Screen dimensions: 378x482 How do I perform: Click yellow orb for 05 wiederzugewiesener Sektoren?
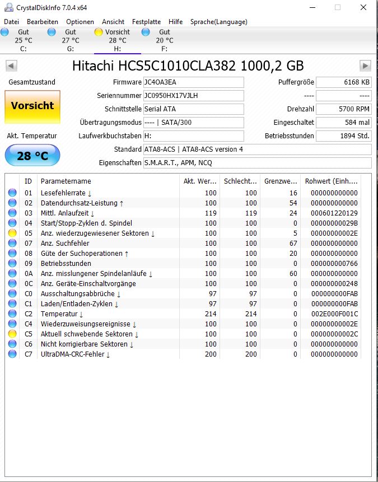pyautogui.click(x=12, y=233)
